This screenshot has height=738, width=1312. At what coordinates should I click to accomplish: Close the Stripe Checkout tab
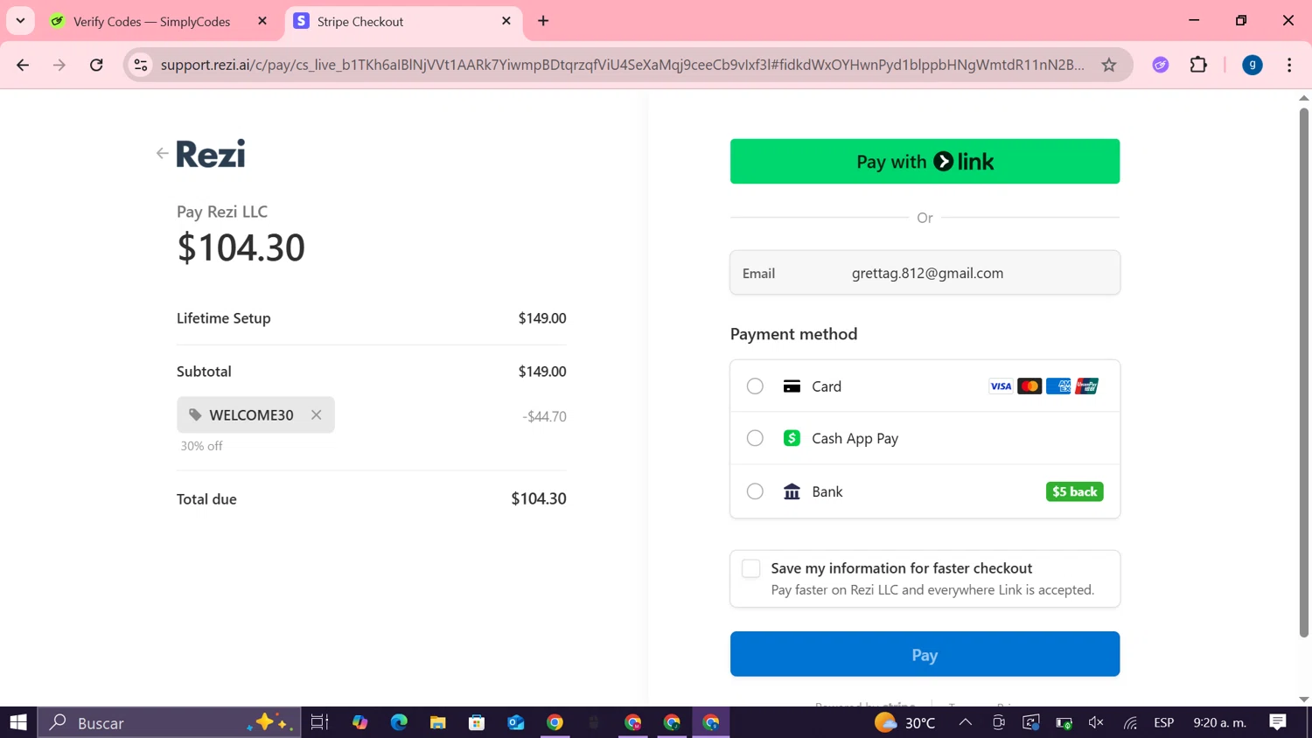point(506,21)
